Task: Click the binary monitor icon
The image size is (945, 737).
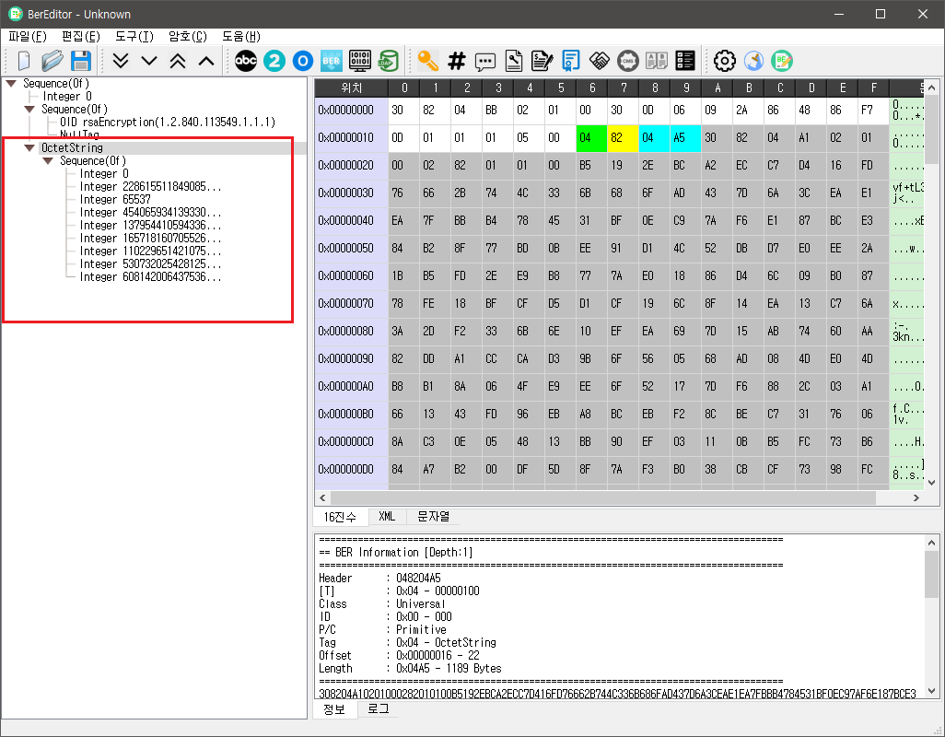Action: click(360, 61)
